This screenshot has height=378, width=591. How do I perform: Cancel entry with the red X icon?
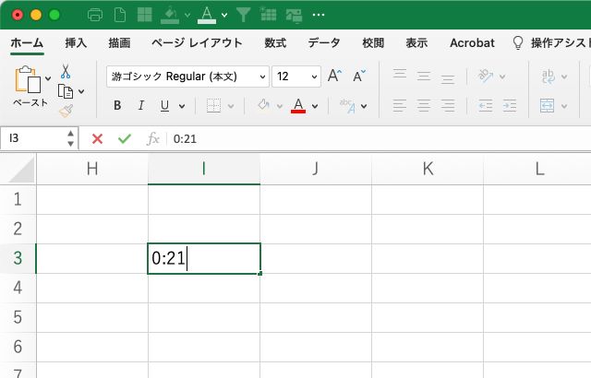click(97, 138)
